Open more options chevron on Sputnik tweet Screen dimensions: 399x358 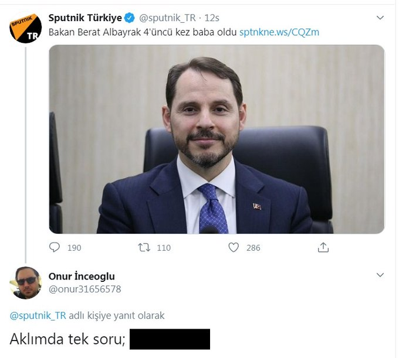tap(380, 18)
